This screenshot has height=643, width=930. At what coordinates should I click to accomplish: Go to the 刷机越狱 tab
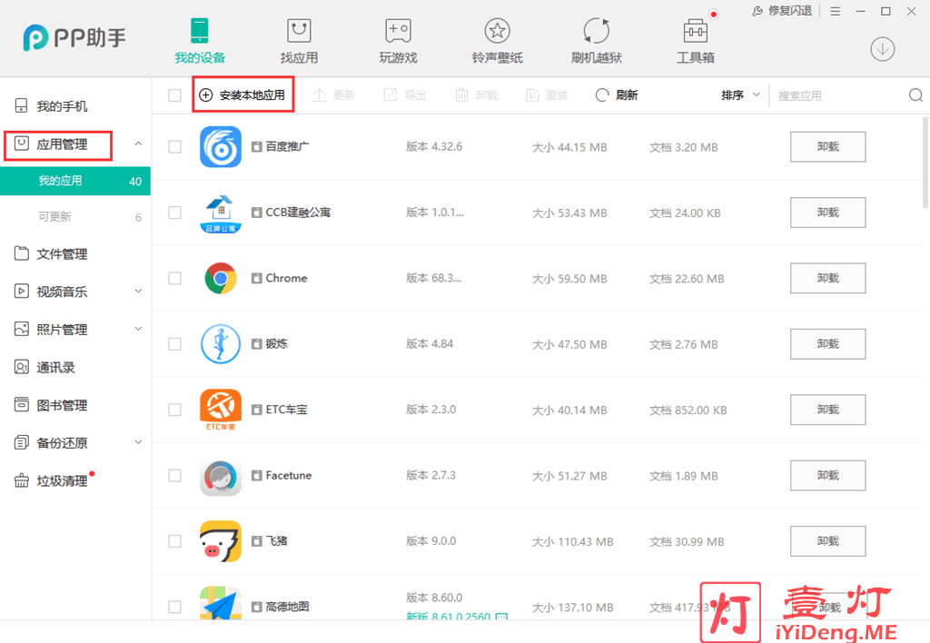click(596, 41)
